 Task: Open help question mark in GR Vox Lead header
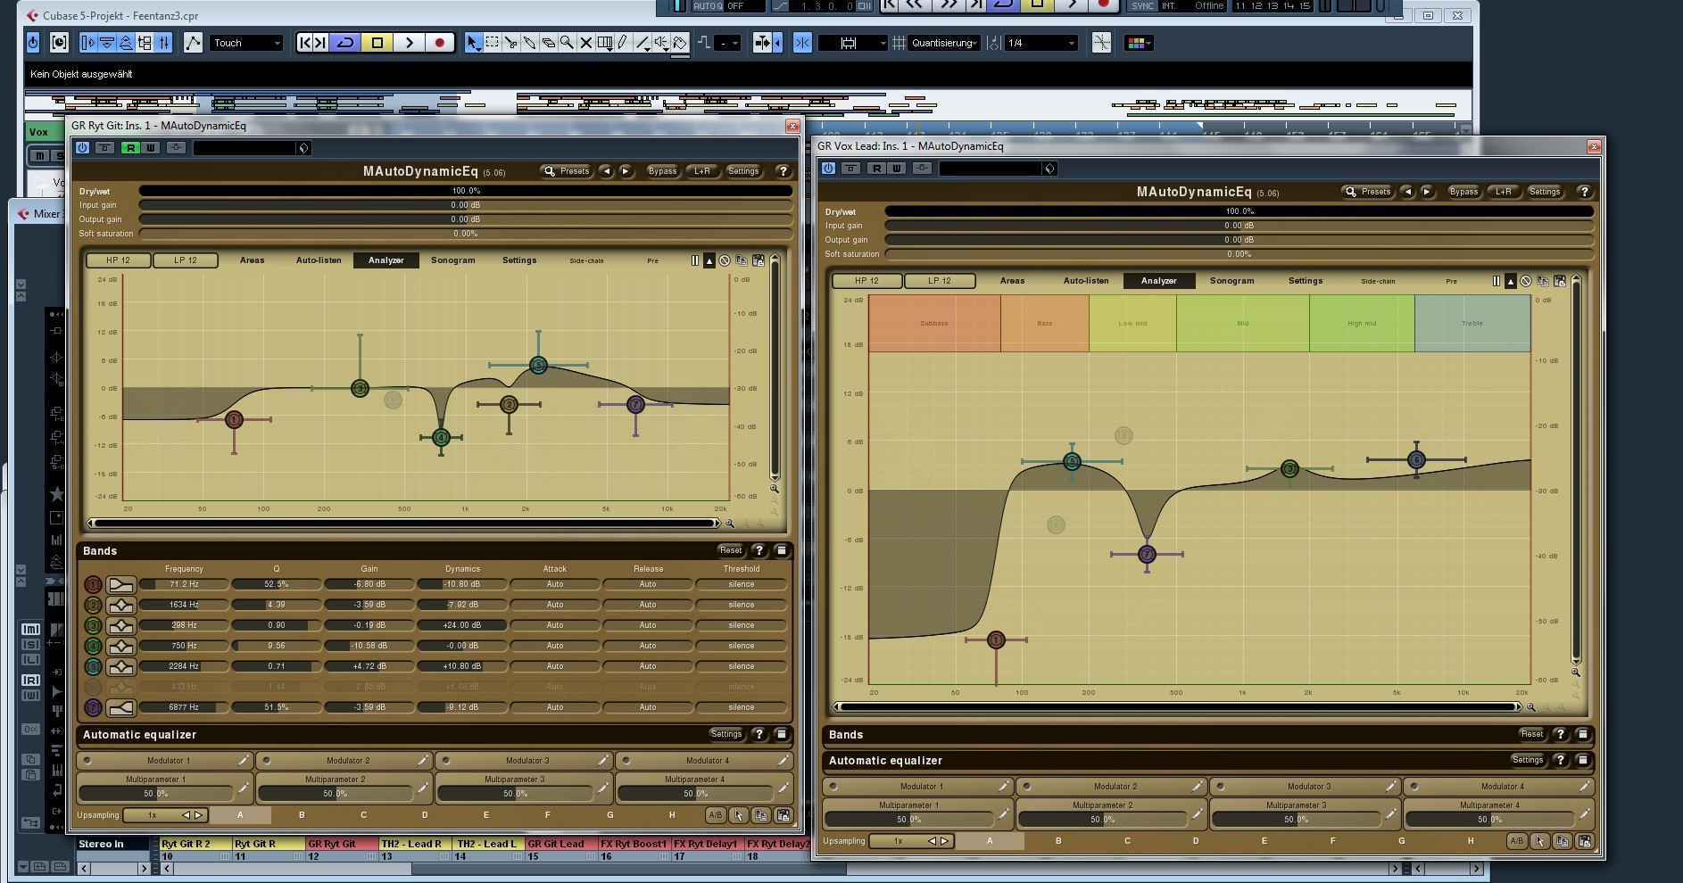(1584, 192)
